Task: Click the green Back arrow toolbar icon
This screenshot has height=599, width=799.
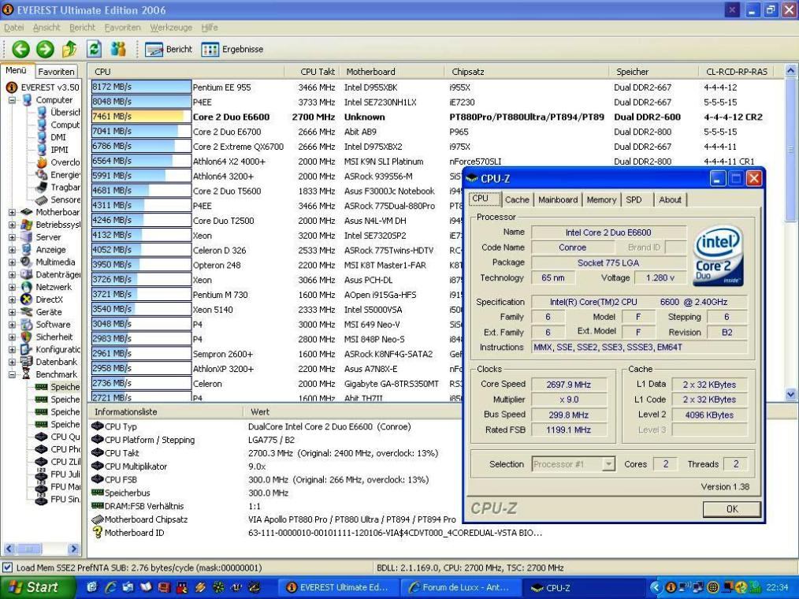Action: [21, 49]
